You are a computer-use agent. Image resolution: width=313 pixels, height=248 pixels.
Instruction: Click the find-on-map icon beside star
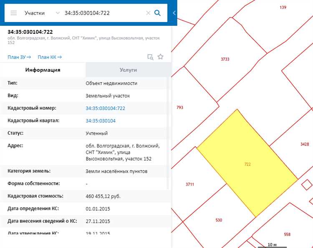pos(150,57)
